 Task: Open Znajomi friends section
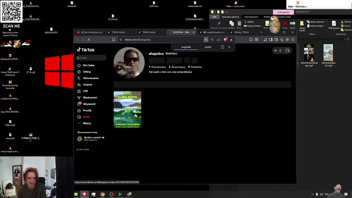pos(85,85)
